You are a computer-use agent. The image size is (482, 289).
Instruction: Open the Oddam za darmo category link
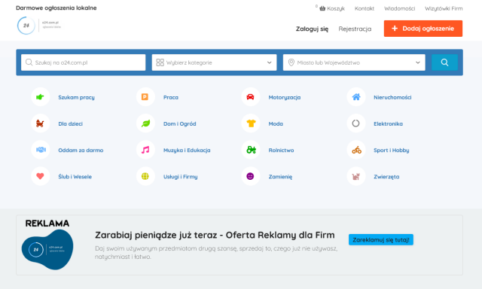(81, 151)
